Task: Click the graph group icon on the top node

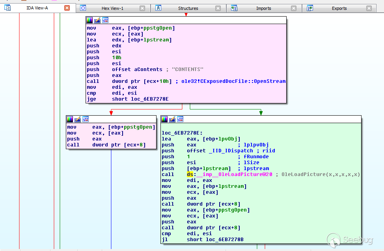Action: pyautogui.click(x=105, y=20)
